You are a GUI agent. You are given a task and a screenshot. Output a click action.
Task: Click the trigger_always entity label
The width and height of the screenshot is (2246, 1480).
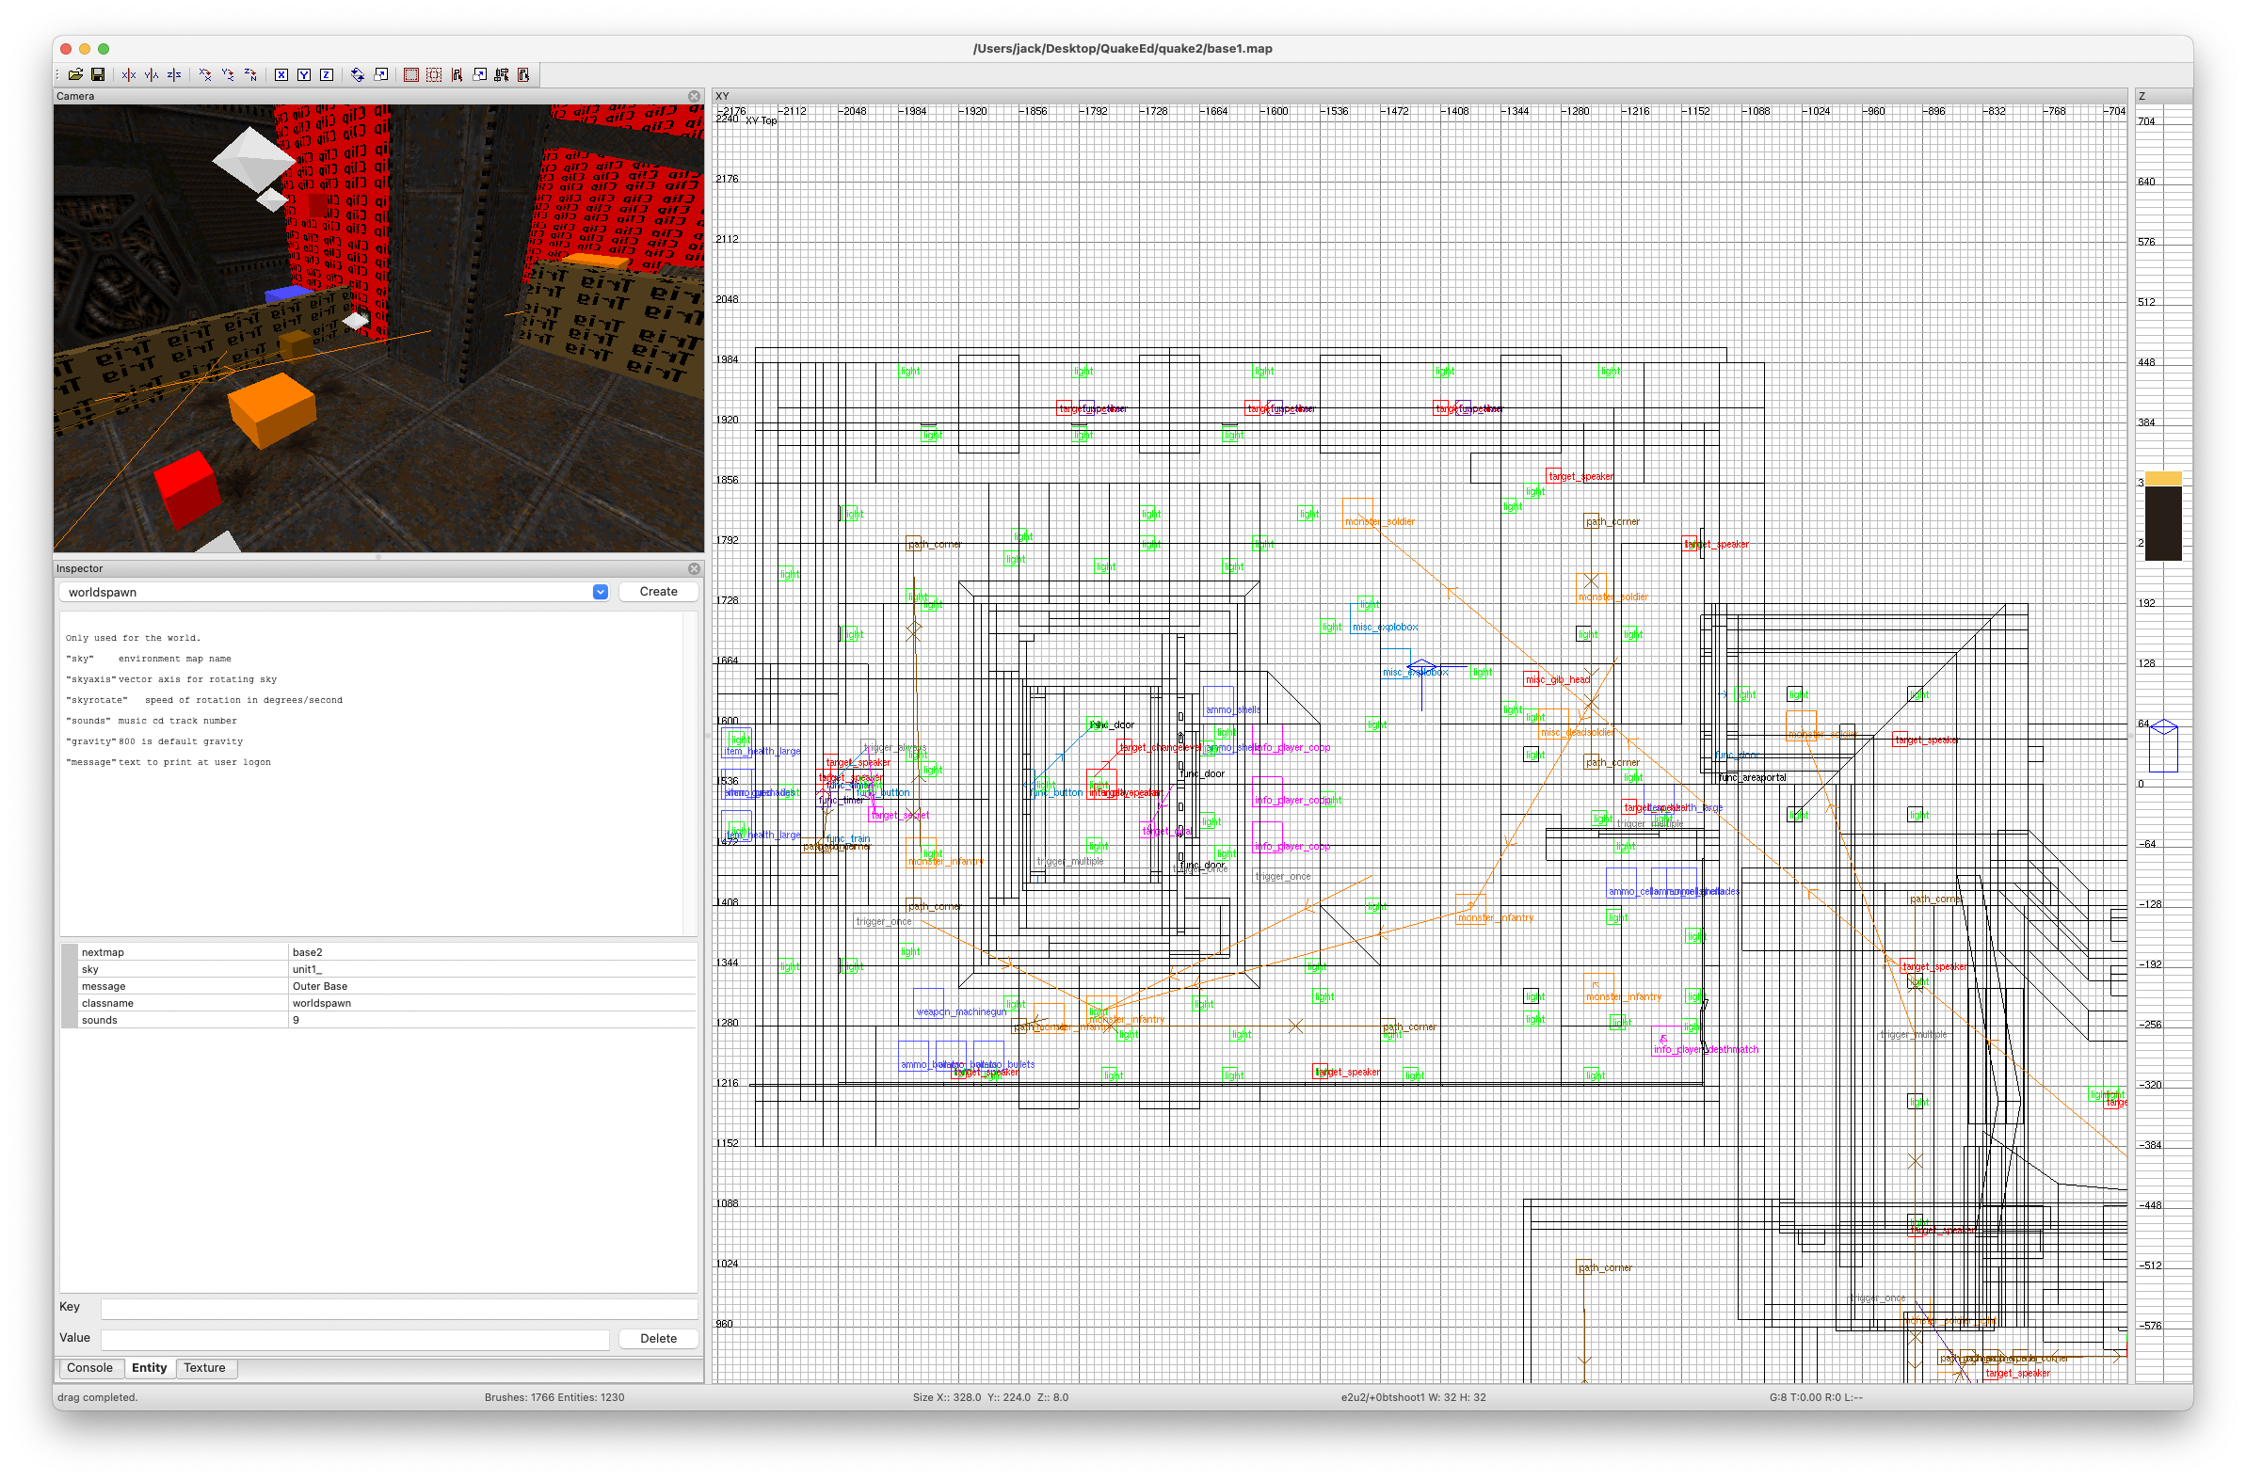[x=895, y=748]
